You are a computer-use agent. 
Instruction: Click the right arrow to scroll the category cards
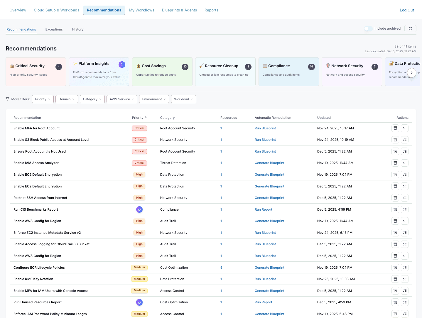412,72
